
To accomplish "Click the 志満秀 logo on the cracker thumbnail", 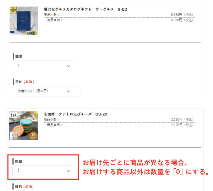I will (13, 115).
